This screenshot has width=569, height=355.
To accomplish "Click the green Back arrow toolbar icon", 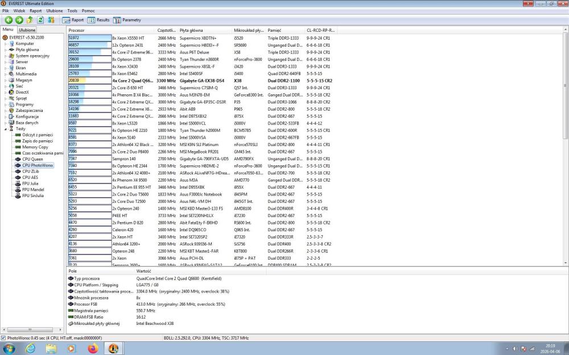I will (9, 20).
